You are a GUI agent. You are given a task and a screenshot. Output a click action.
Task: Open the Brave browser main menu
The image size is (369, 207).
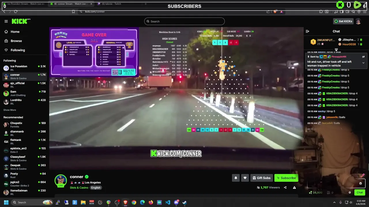(x=365, y=11)
